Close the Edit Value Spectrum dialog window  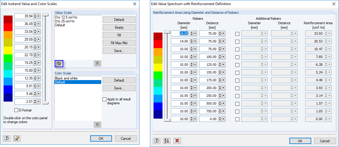(x=334, y=4)
